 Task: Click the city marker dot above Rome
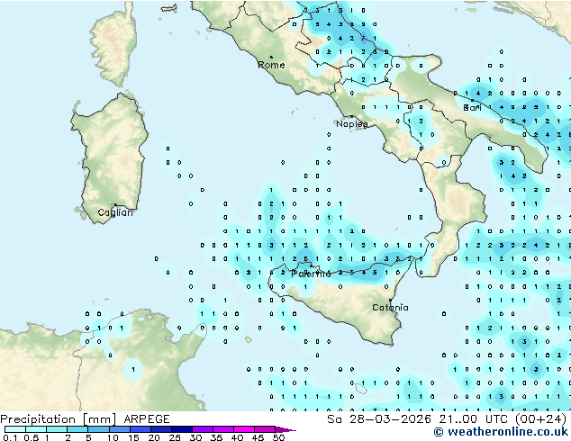click(x=271, y=57)
